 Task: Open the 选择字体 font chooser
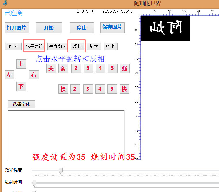(x=21, y=104)
